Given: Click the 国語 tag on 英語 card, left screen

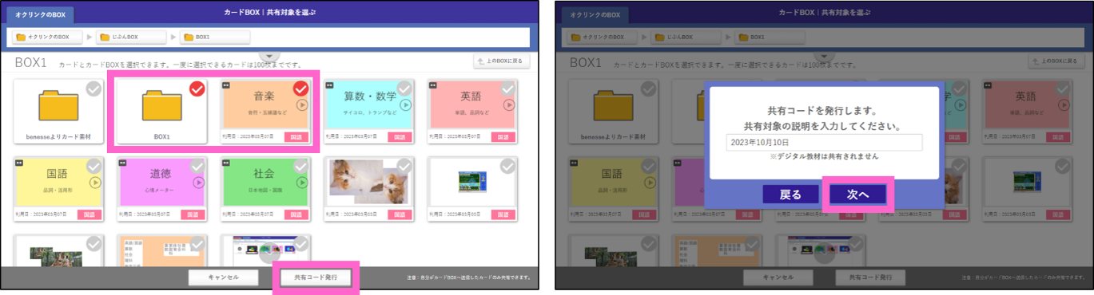Looking at the screenshot, I should [503, 137].
